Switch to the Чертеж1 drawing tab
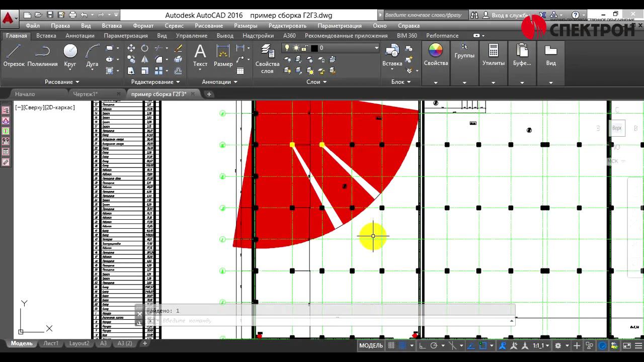 85,94
